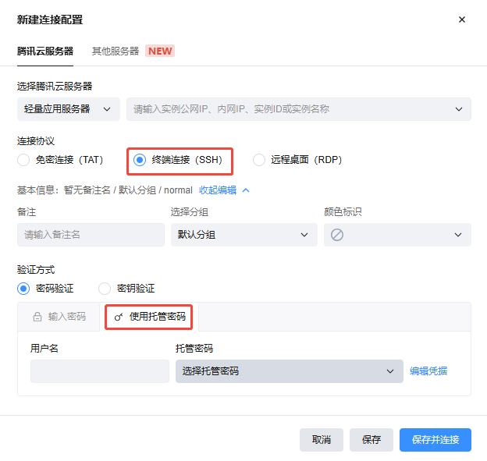Click the 备注 remark name input field

pyautogui.click(x=91, y=235)
